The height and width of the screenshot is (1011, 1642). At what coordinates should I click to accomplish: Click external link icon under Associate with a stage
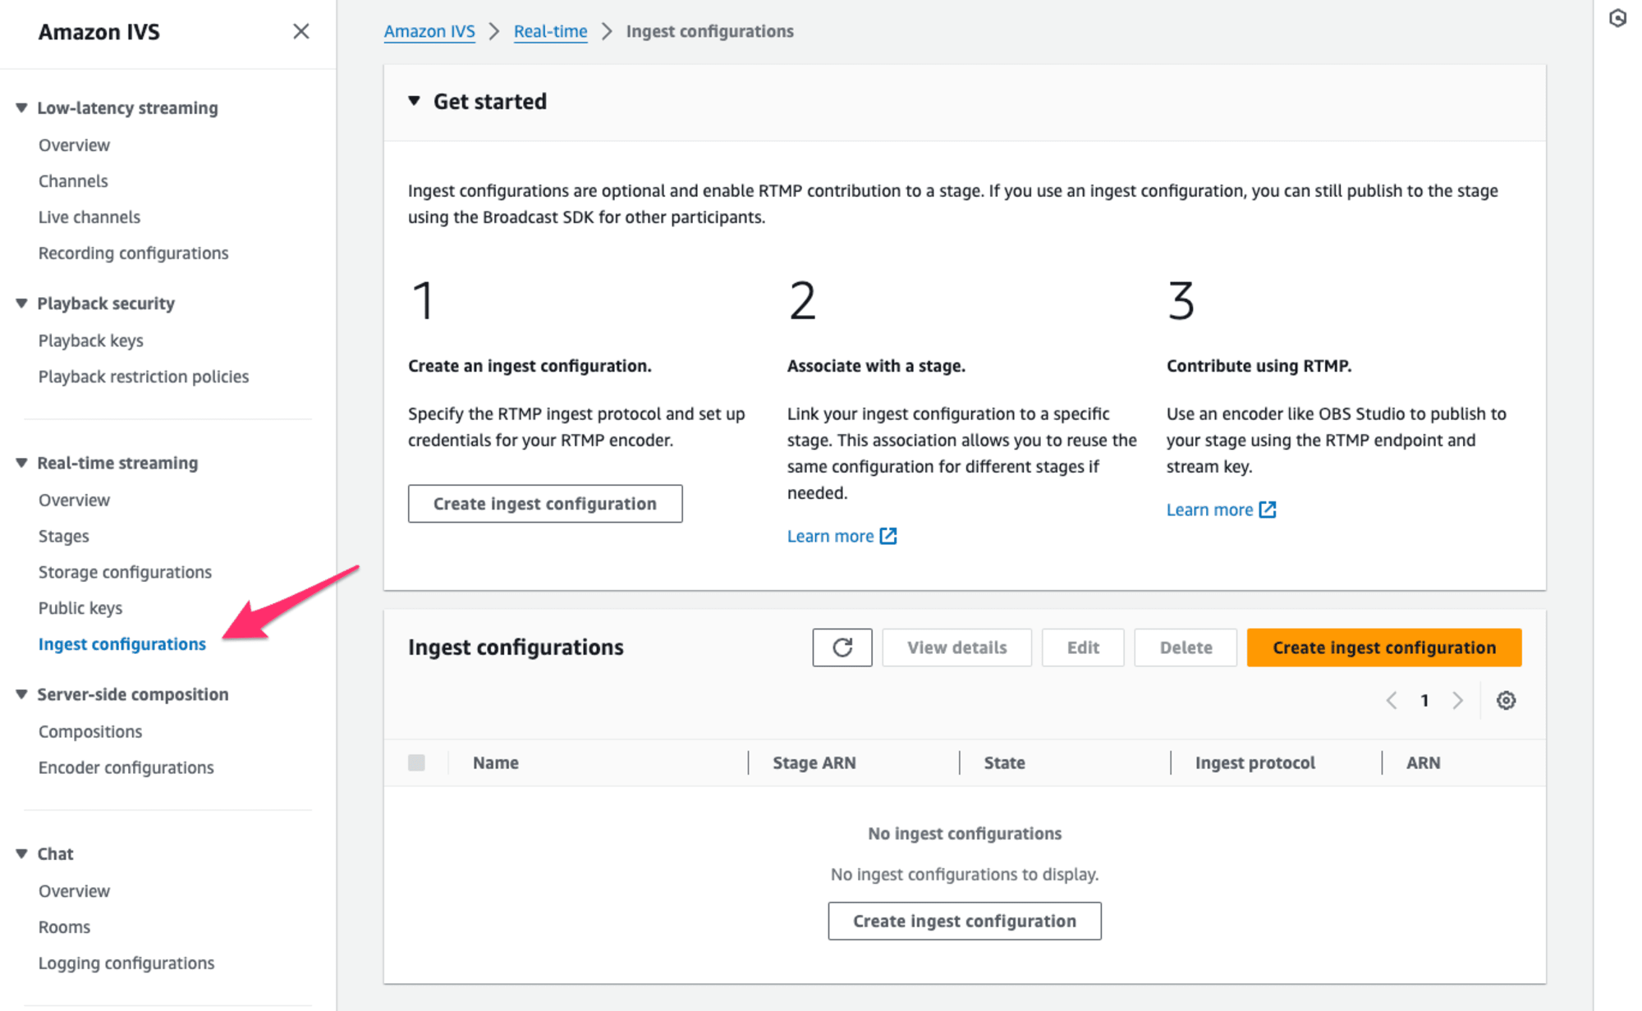[888, 536]
